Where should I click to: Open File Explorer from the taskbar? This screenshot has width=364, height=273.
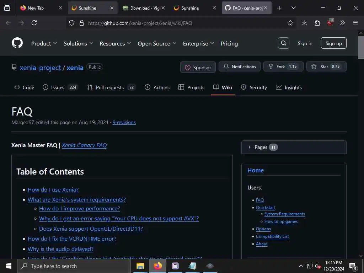click(140, 266)
